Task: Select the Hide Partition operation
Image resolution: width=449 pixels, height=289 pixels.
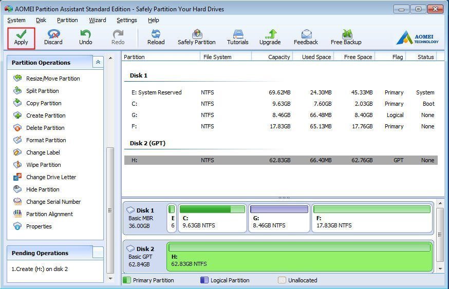Action: pyautogui.click(x=36, y=189)
